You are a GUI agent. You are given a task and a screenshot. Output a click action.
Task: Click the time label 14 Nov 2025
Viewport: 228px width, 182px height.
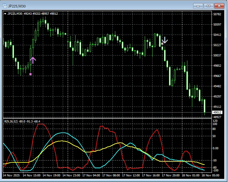[11, 175]
